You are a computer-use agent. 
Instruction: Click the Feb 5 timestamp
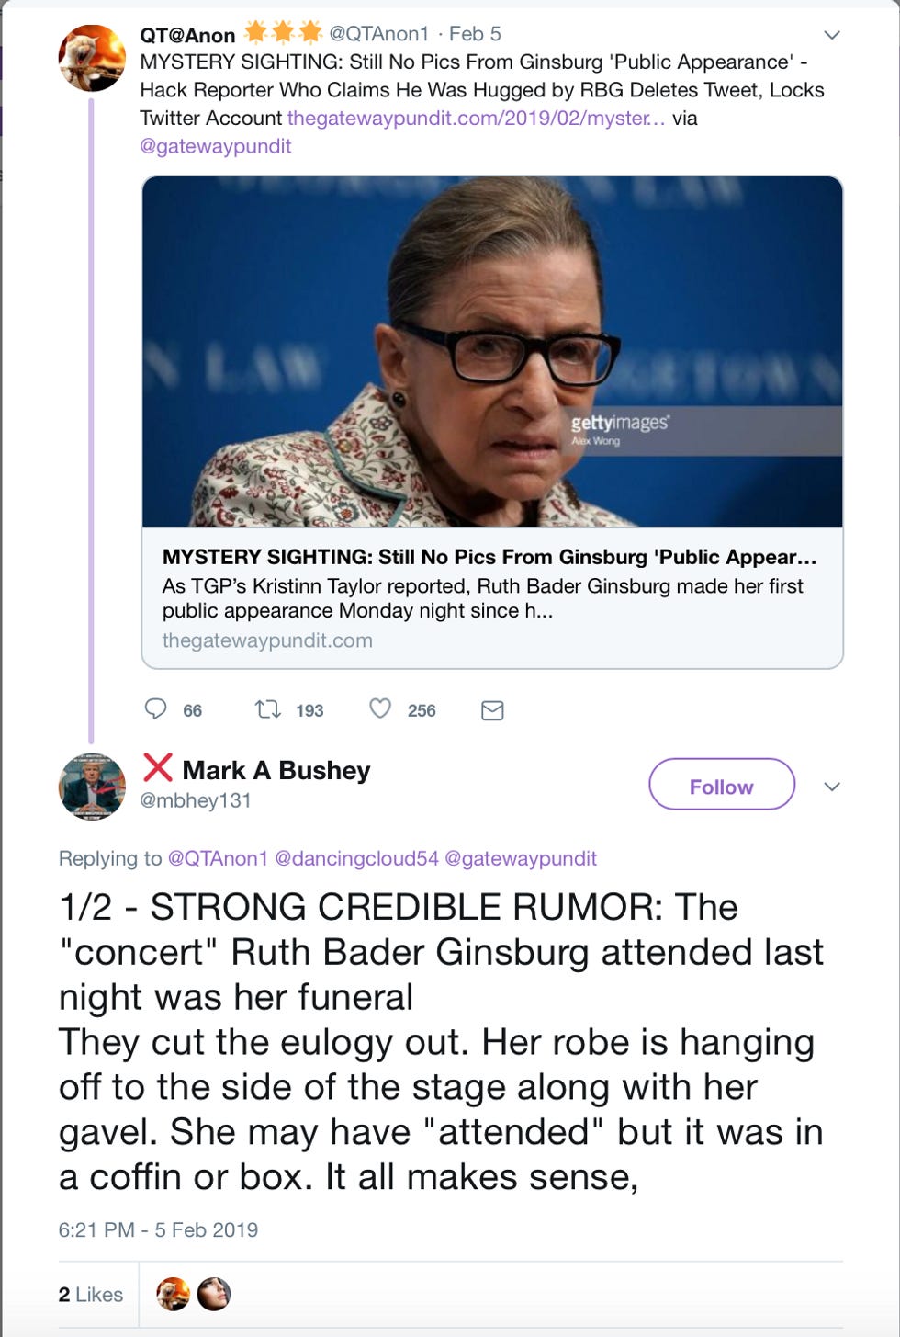coord(477,35)
